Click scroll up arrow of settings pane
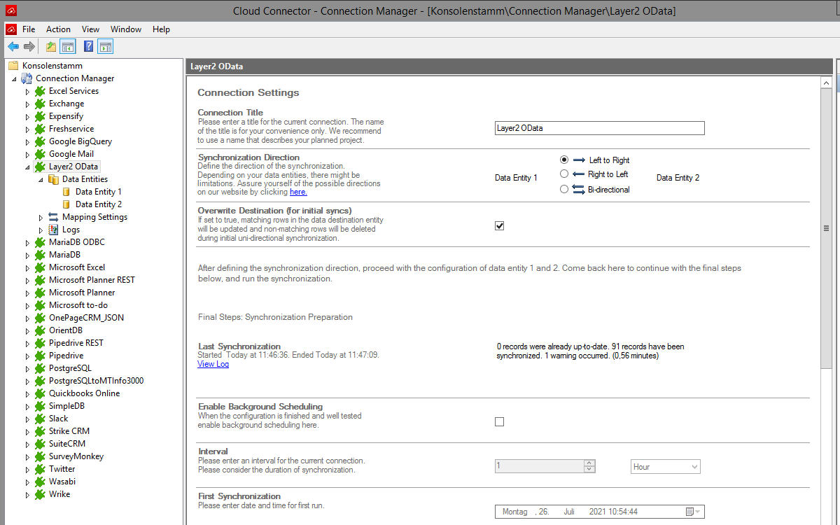 (x=826, y=83)
